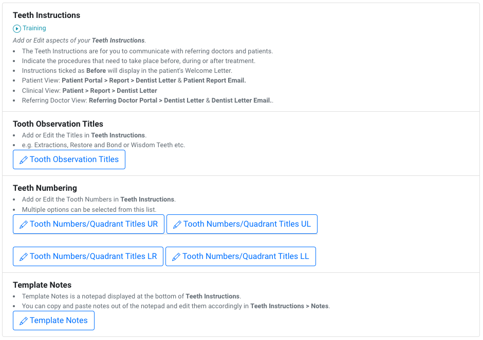The width and height of the screenshot is (483, 340).
Task: Click the play icon beside Training
Action: [x=17, y=29]
